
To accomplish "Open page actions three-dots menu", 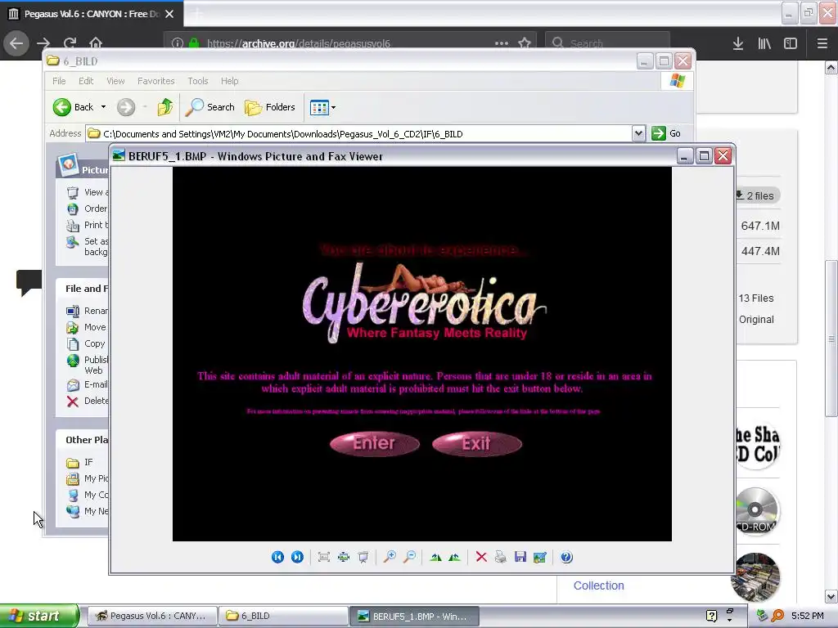I will [502, 43].
